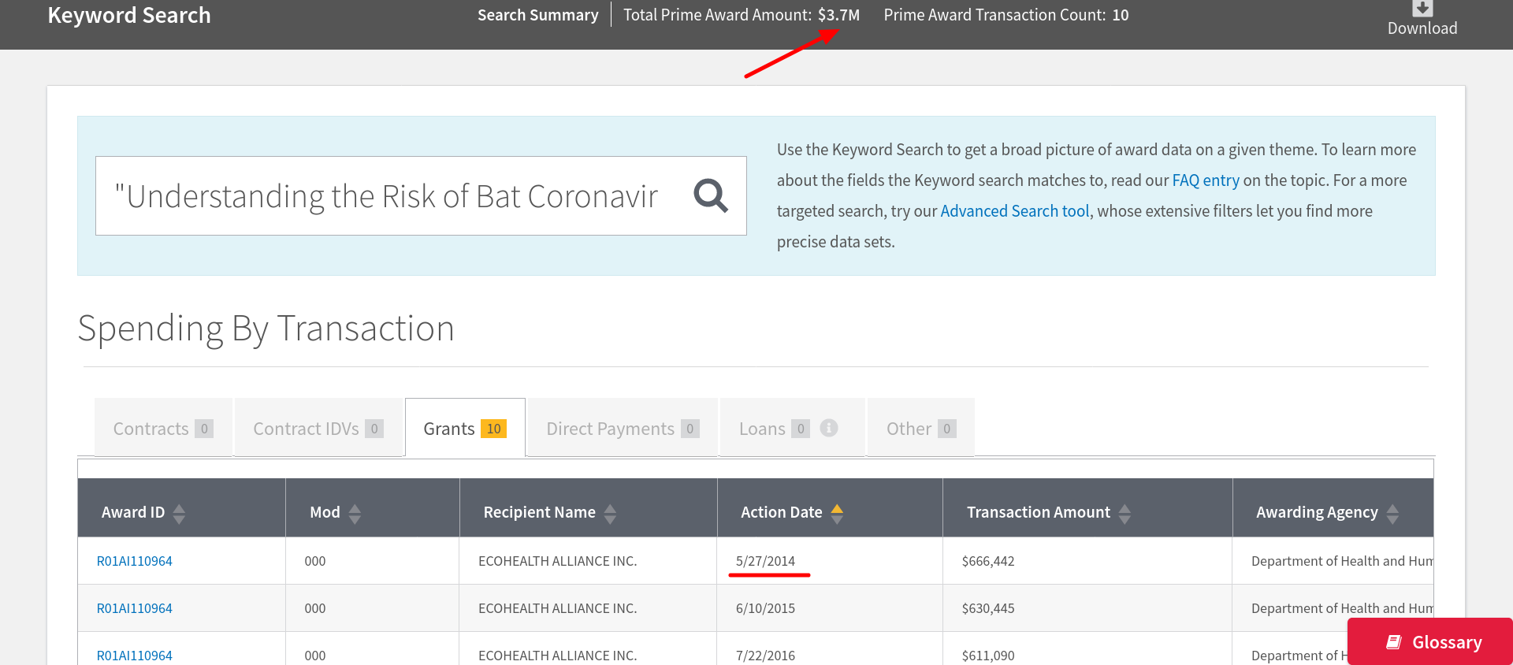Screen dimensions: 1513x665
Task: Click the $666,442 transaction amount
Action: [988, 561]
